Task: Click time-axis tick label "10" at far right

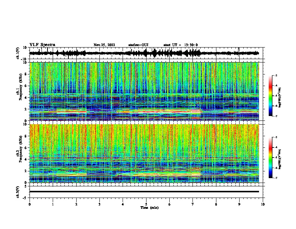Action: (263, 204)
